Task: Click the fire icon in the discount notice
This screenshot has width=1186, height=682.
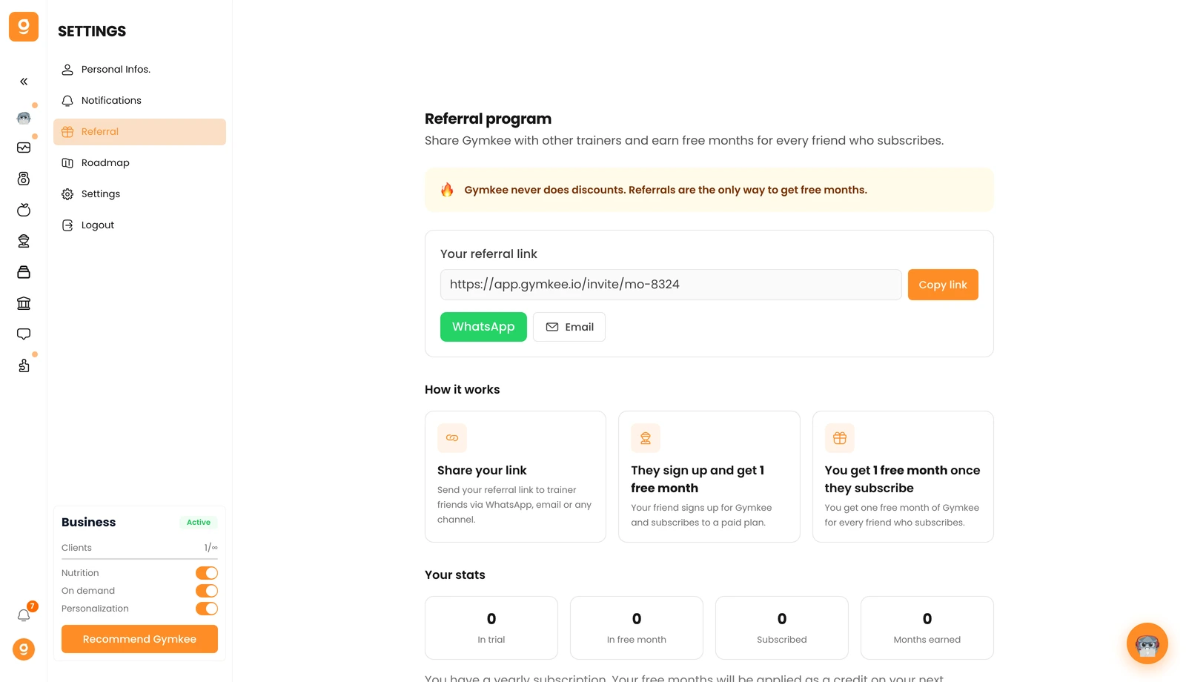Action: click(x=447, y=190)
